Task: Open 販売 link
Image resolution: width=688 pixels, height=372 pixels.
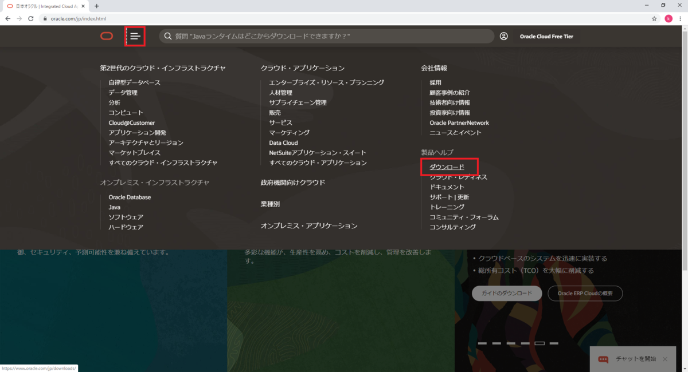Action: [275, 113]
